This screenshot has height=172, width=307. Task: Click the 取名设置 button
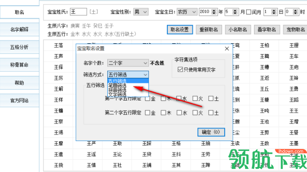pyautogui.click(x=180, y=30)
